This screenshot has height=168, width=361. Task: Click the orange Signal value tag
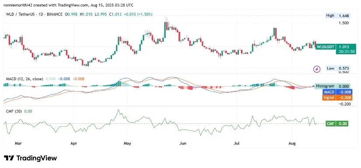click(337, 98)
